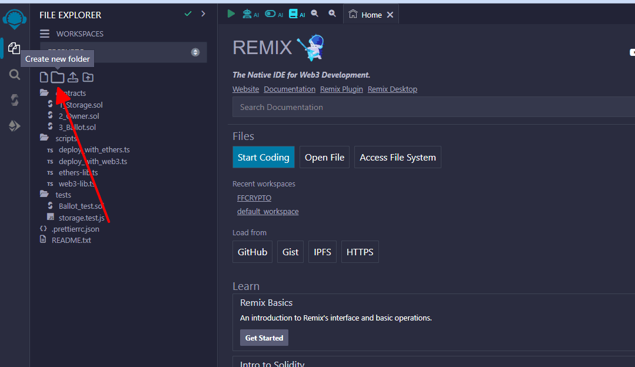Click the green Run script play icon
The height and width of the screenshot is (367, 635).
click(231, 14)
